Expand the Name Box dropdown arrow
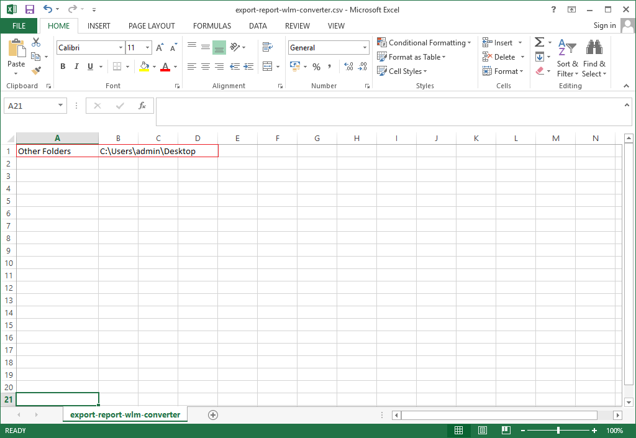Viewport: 636px width, 438px height. click(60, 106)
